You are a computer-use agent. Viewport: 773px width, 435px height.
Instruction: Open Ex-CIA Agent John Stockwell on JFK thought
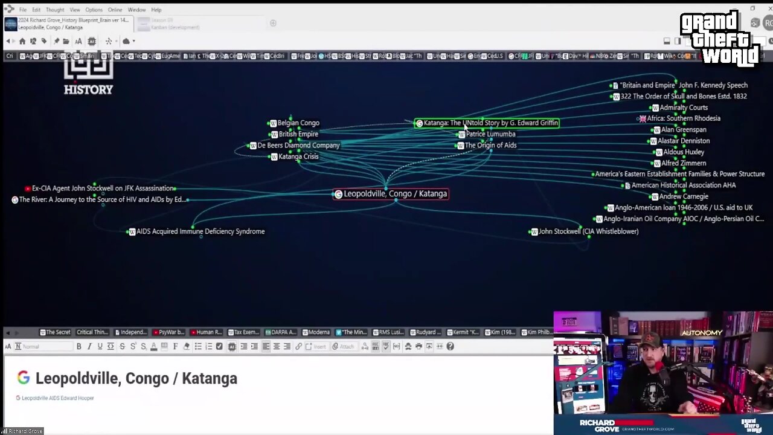pyautogui.click(x=103, y=188)
